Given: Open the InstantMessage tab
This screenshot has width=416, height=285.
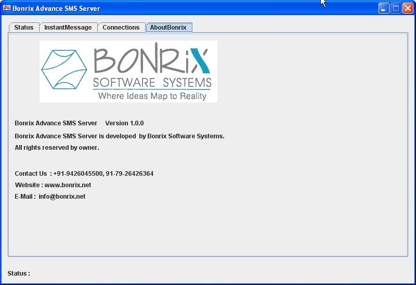Looking at the screenshot, I should pyautogui.click(x=68, y=28).
